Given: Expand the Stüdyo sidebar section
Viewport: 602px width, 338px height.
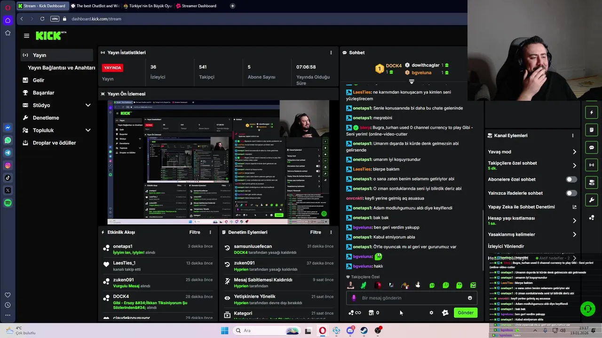Looking at the screenshot, I should (x=88, y=105).
